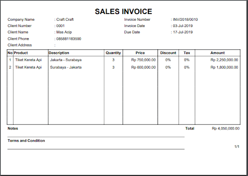This screenshot has width=248, height=176.
Task: Select quantity 3 in Surabaya - Jakarta row
Action: tap(113, 67)
